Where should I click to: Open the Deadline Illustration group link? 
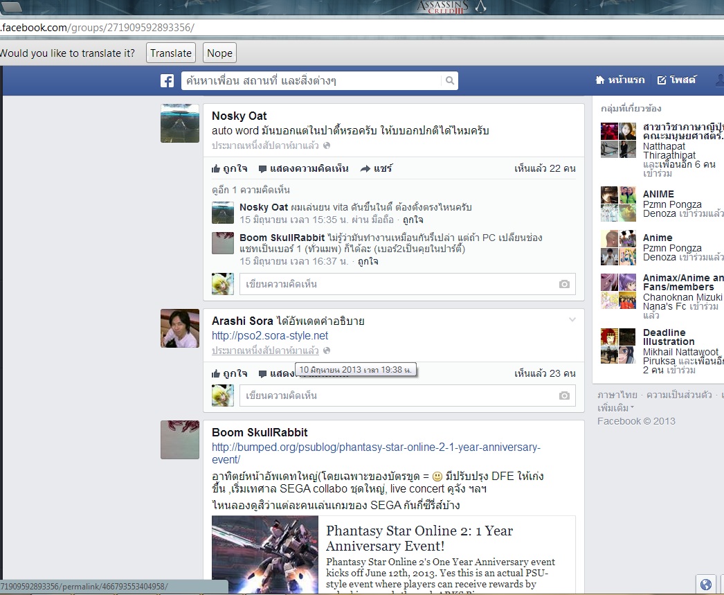click(x=669, y=337)
